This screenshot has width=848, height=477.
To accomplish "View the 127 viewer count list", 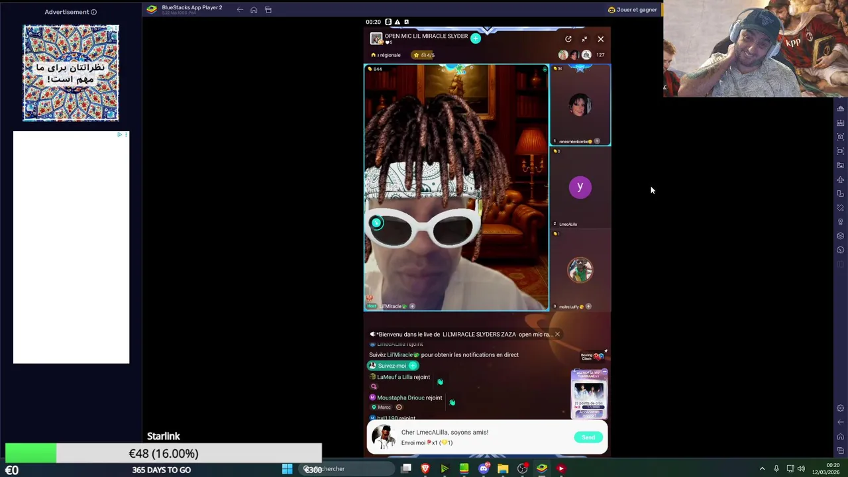I will tap(600, 55).
